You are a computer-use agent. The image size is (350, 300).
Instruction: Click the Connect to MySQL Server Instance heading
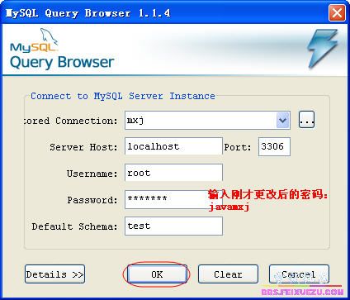123,96
